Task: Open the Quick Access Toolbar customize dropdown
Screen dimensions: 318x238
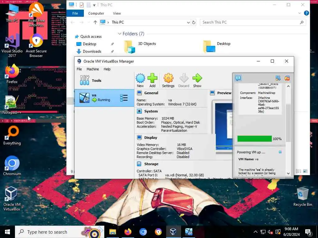Action: [x=94, y=5]
